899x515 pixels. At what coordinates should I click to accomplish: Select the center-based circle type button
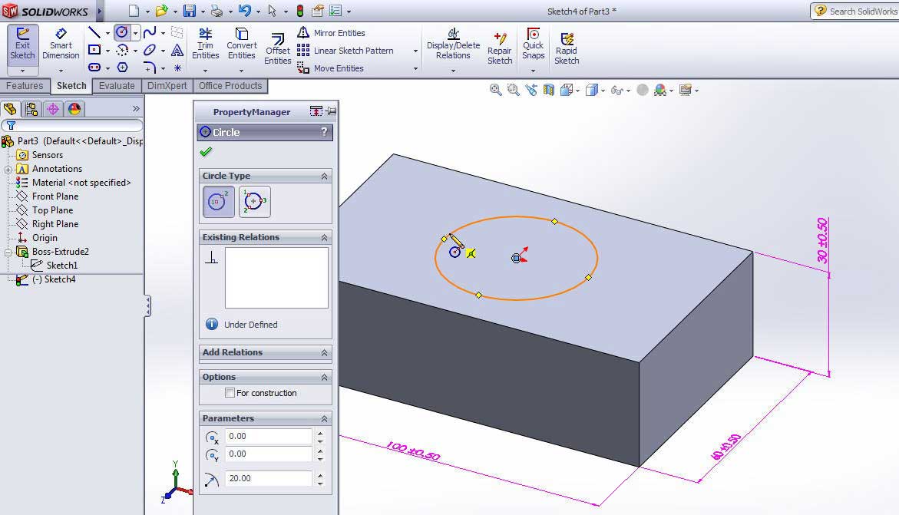pos(219,201)
